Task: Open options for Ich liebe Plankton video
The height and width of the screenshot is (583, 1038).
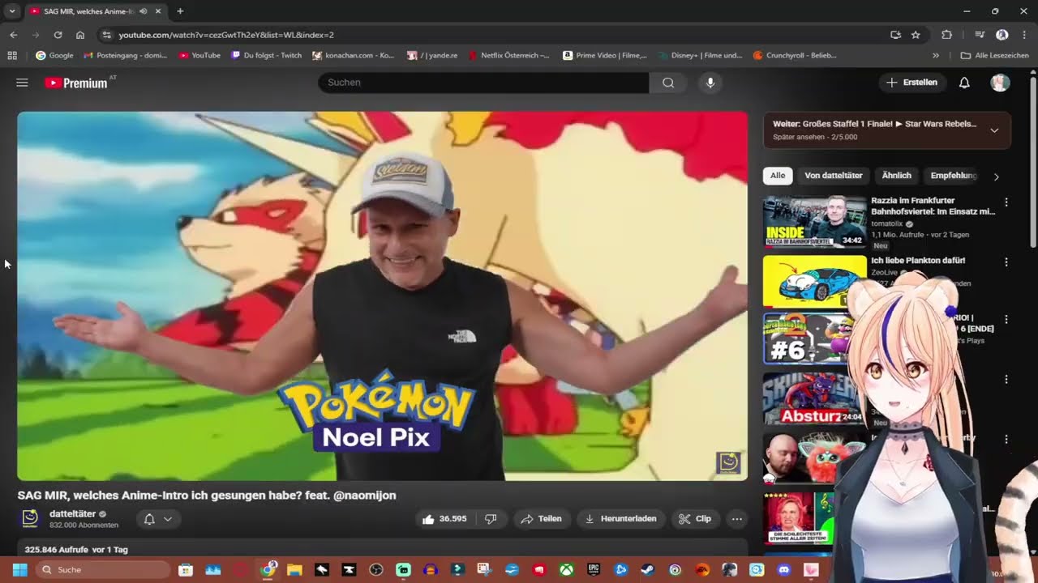Action: pos(1006,262)
